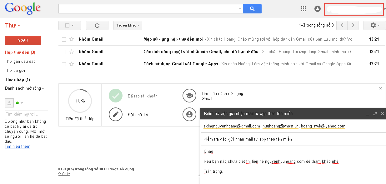The height and width of the screenshot is (184, 386).
Task: Open the settings gear dropdown
Action: (374, 25)
